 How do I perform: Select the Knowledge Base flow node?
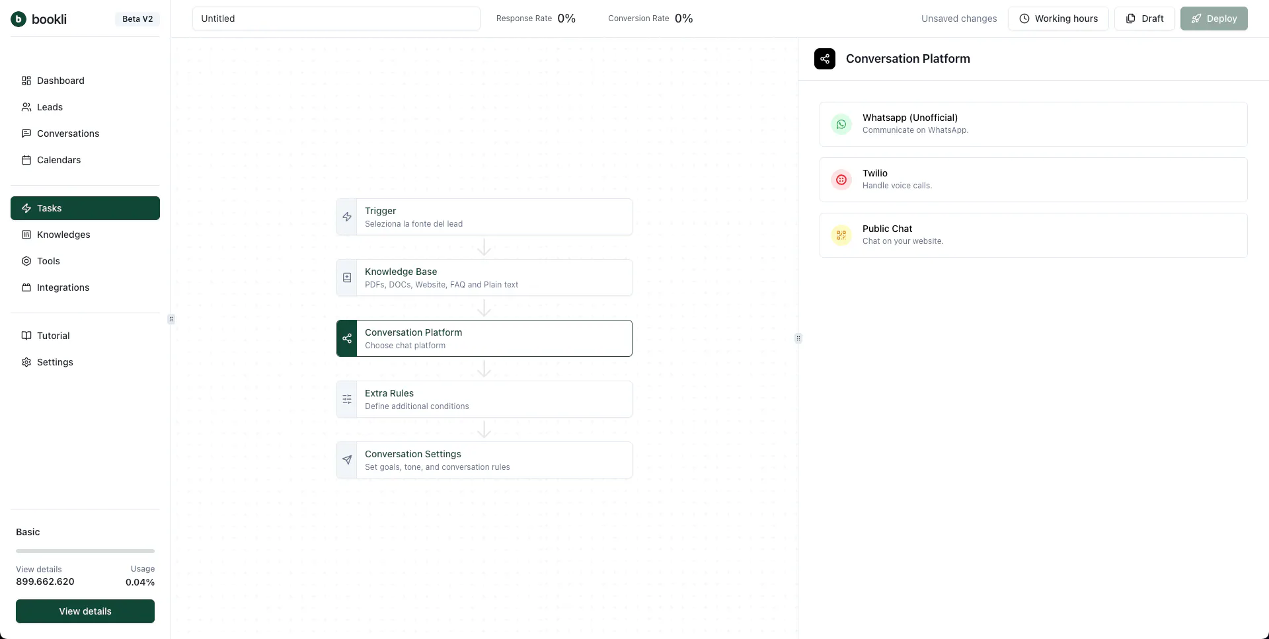tap(484, 278)
